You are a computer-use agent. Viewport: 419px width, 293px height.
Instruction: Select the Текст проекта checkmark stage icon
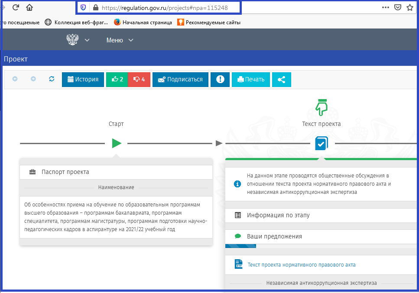tap(321, 143)
